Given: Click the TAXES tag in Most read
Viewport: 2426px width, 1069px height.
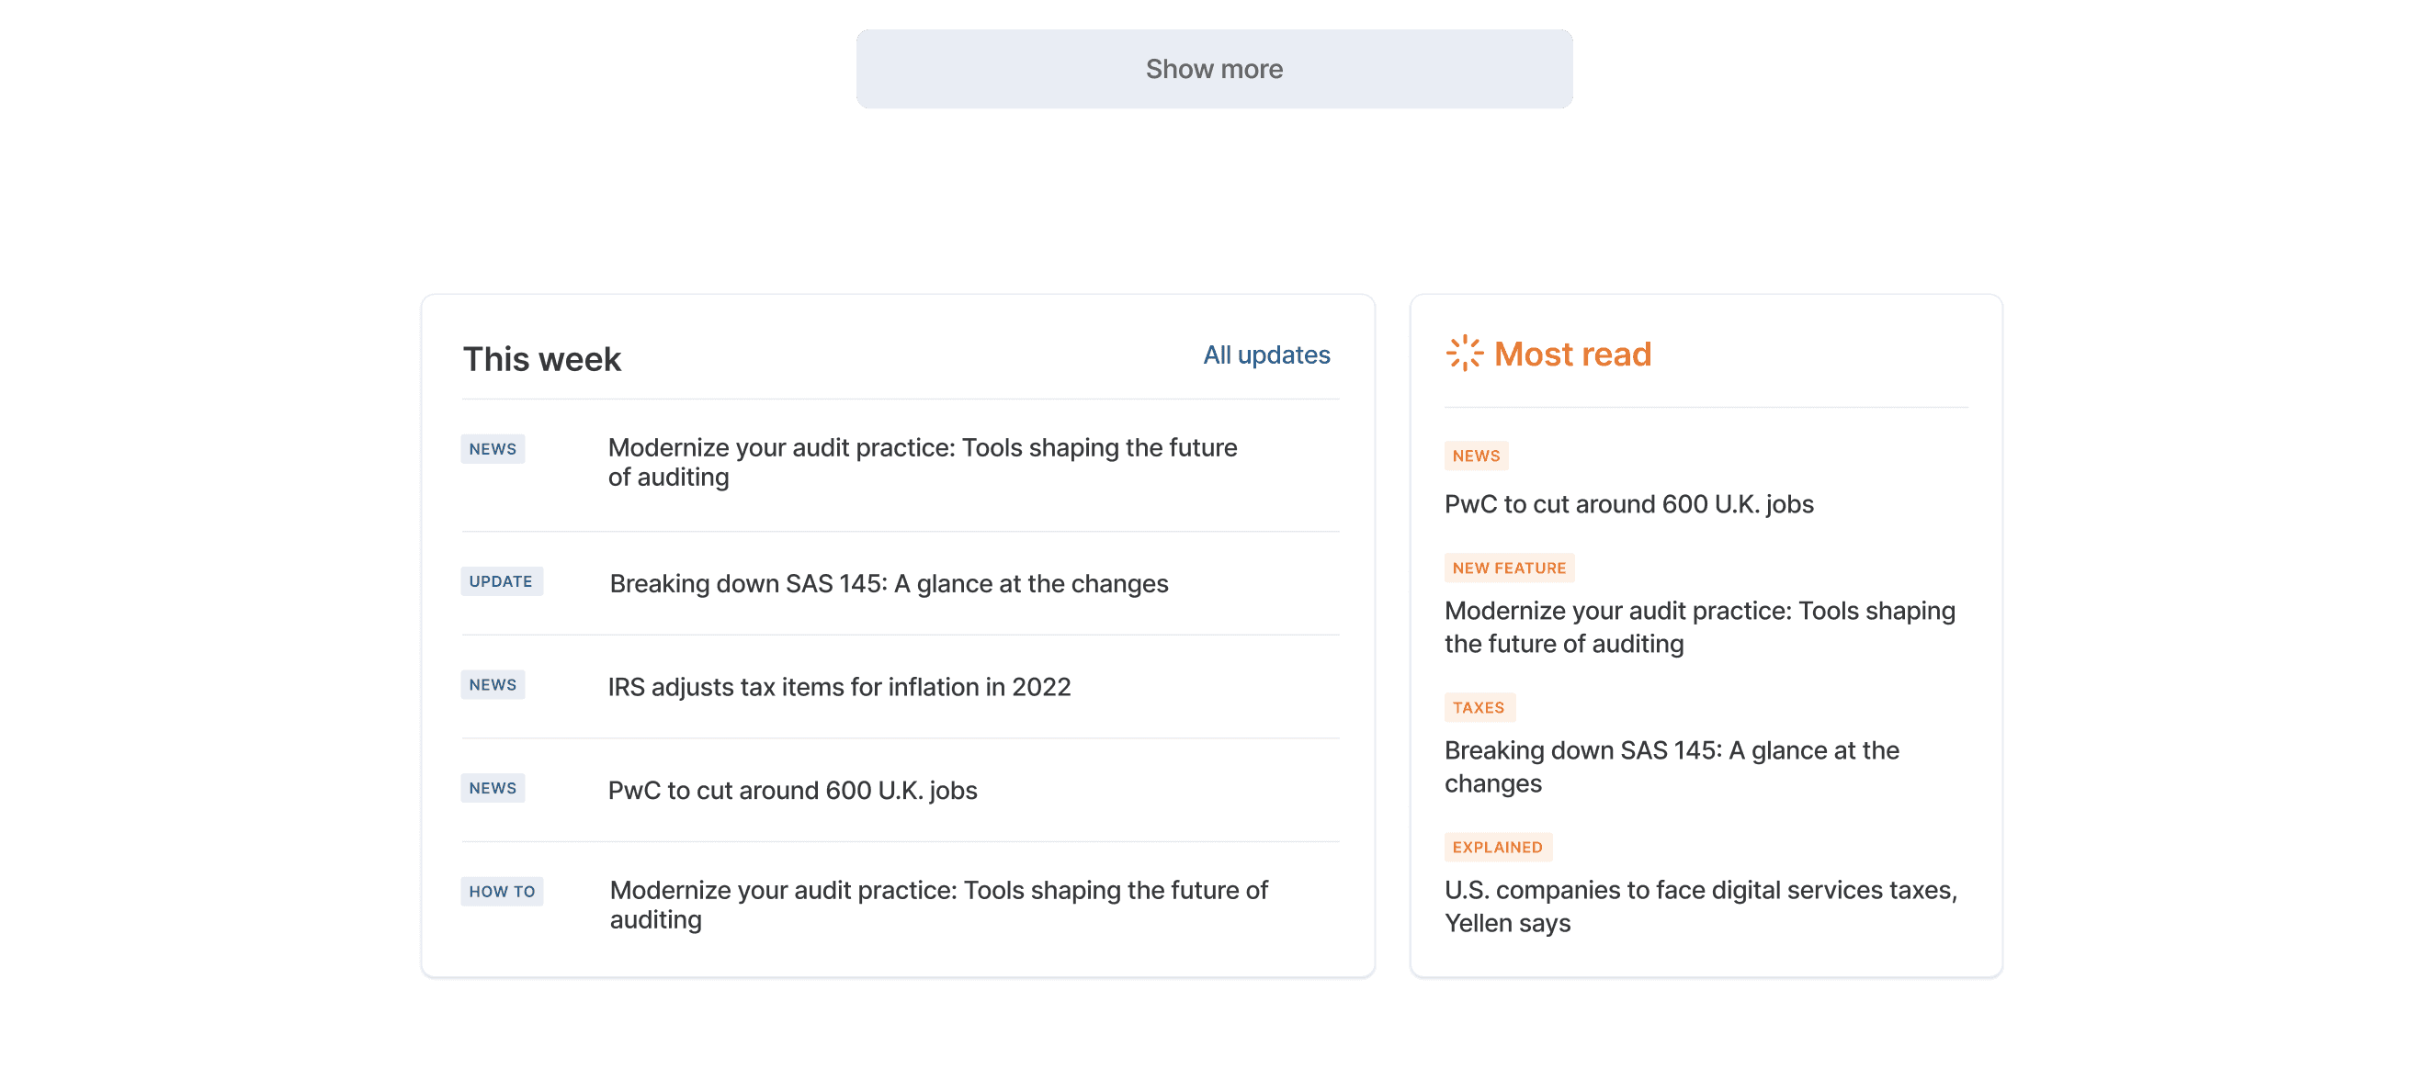Looking at the screenshot, I should (x=1478, y=708).
